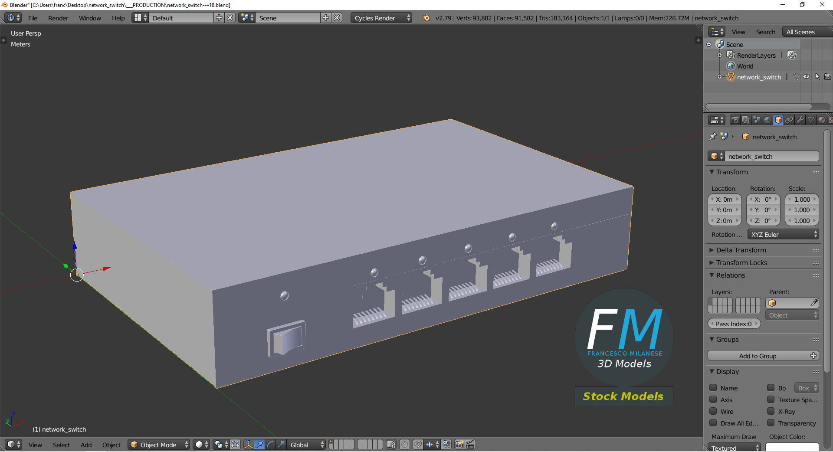
Task: Enable the Draw All Edges checkbox
Action: coord(713,423)
